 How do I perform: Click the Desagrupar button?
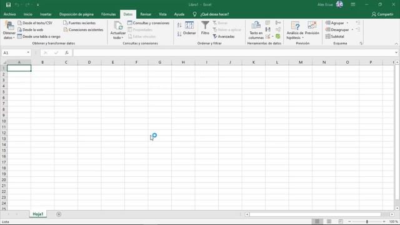pyautogui.click(x=337, y=30)
